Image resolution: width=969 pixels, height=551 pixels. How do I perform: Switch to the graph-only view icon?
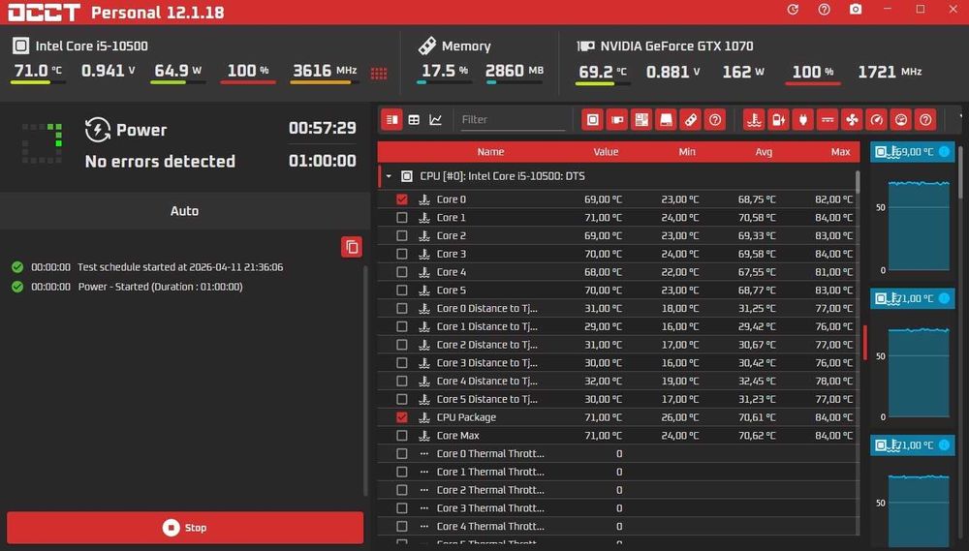pos(436,120)
